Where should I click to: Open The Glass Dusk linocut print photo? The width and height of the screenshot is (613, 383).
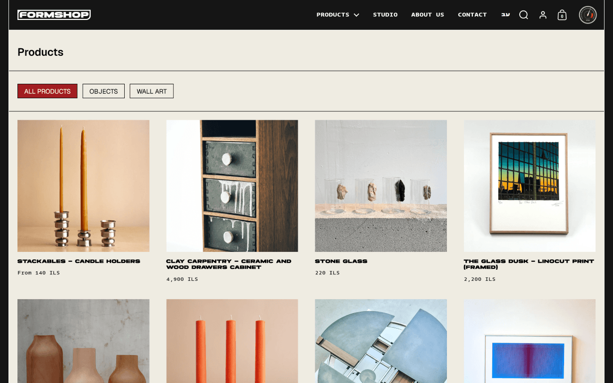[529, 185]
